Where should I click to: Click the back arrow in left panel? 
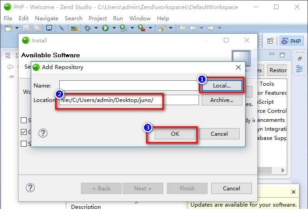point(10,67)
